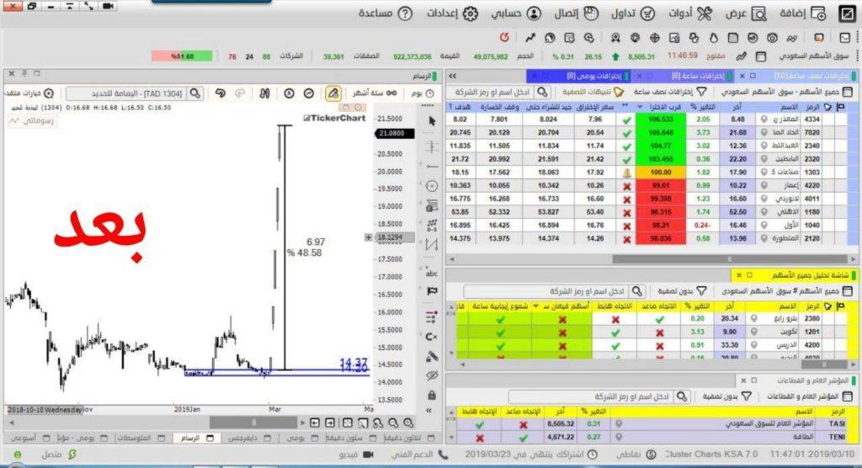
Task: Click the chart symbol field TAD 1304
Action: point(126,93)
